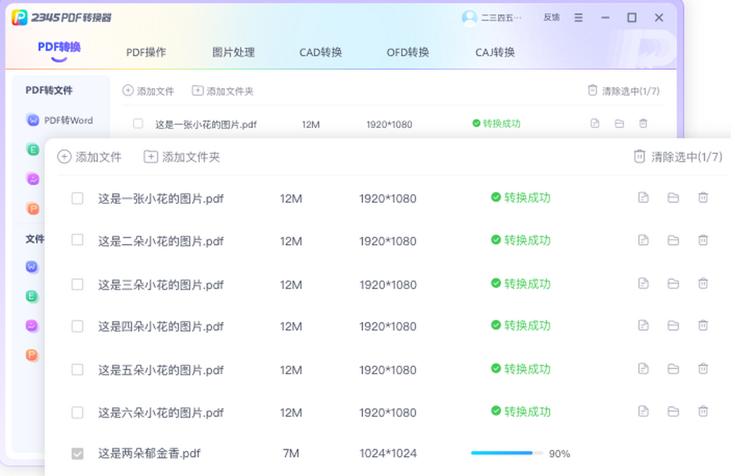The width and height of the screenshot is (731, 476).
Task: Open converted file for 这是五朵小花的图片.pdf
Action: (643, 369)
